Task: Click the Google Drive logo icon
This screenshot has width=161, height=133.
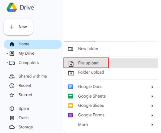Action: pyautogui.click(x=12, y=7)
